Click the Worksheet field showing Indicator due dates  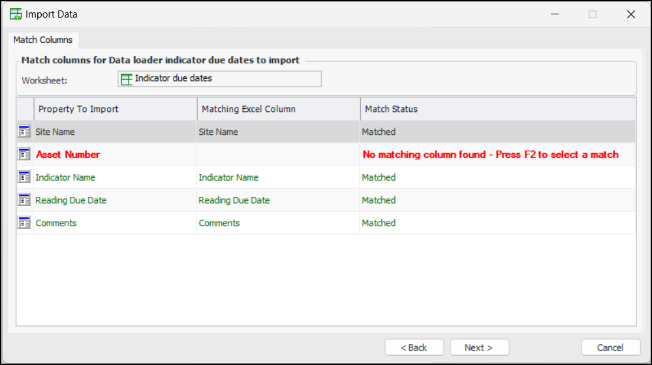(x=219, y=79)
